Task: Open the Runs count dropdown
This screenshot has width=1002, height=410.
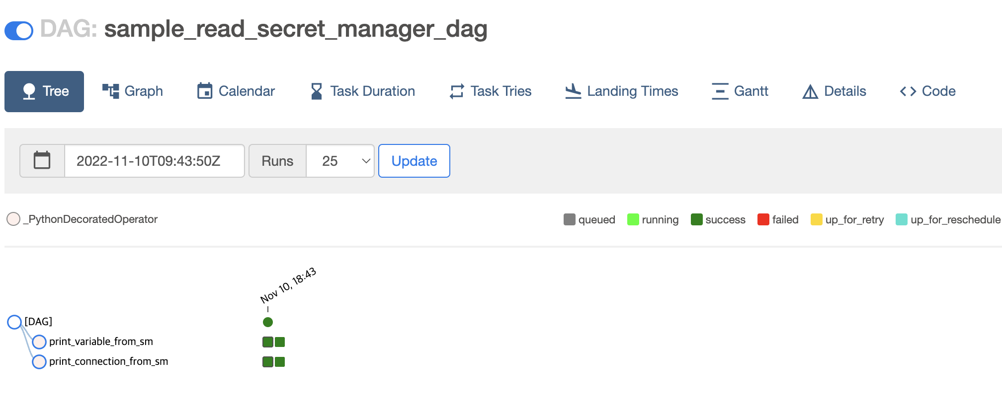Action: point(340,160)
